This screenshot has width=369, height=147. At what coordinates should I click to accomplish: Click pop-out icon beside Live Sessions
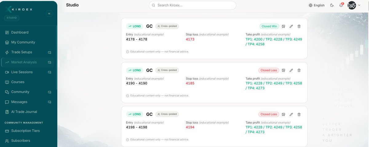[x=50, y=72]
